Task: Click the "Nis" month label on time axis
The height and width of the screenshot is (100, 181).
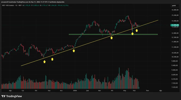Action: click(x=112, y=90)
